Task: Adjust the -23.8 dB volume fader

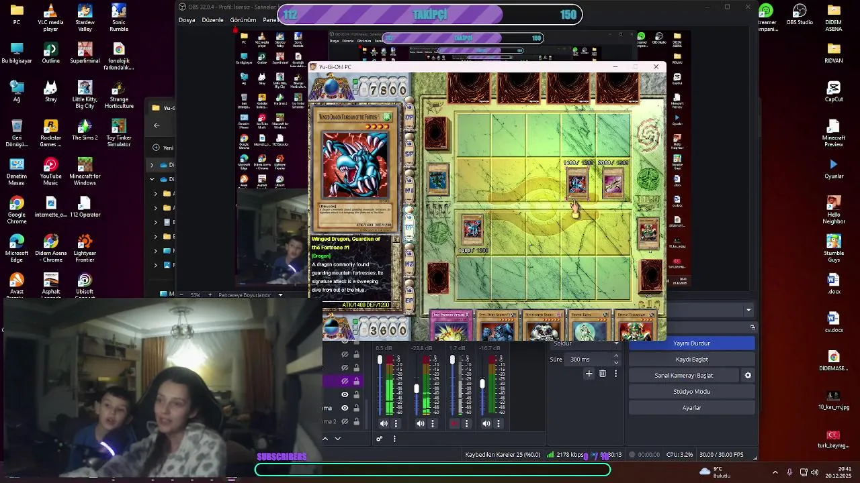Action: [417, 388]
